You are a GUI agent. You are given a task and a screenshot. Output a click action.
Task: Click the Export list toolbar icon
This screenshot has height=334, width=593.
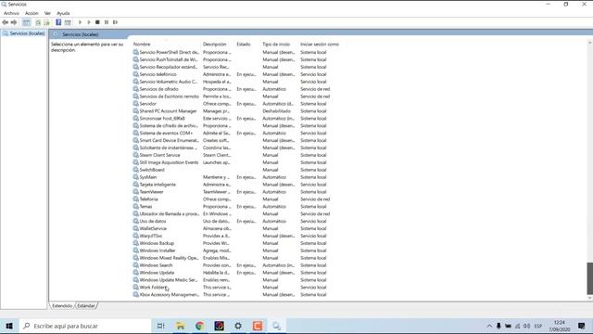point(46,22)
